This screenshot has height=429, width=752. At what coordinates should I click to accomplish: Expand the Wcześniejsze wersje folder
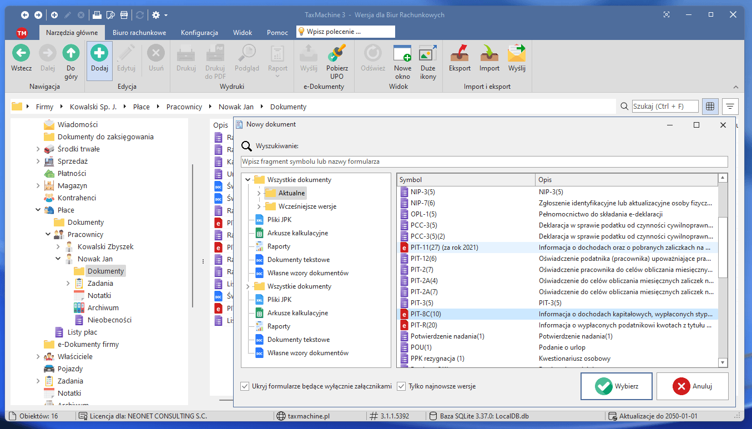(x=259, y=206)
